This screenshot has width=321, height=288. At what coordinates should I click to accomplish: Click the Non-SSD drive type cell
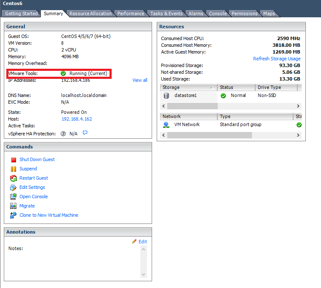pyautogui.click(x=267, y=95)
